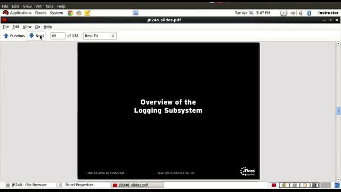The width and height of the screenshot is (341, 192).
Task: Advance with the Next page button
Action: click(x=36, y=36)
